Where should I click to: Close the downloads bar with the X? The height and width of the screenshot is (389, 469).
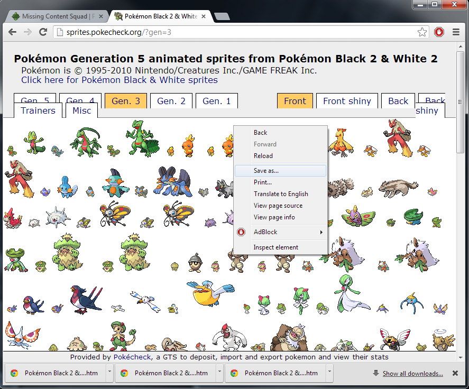coord(455,373)
